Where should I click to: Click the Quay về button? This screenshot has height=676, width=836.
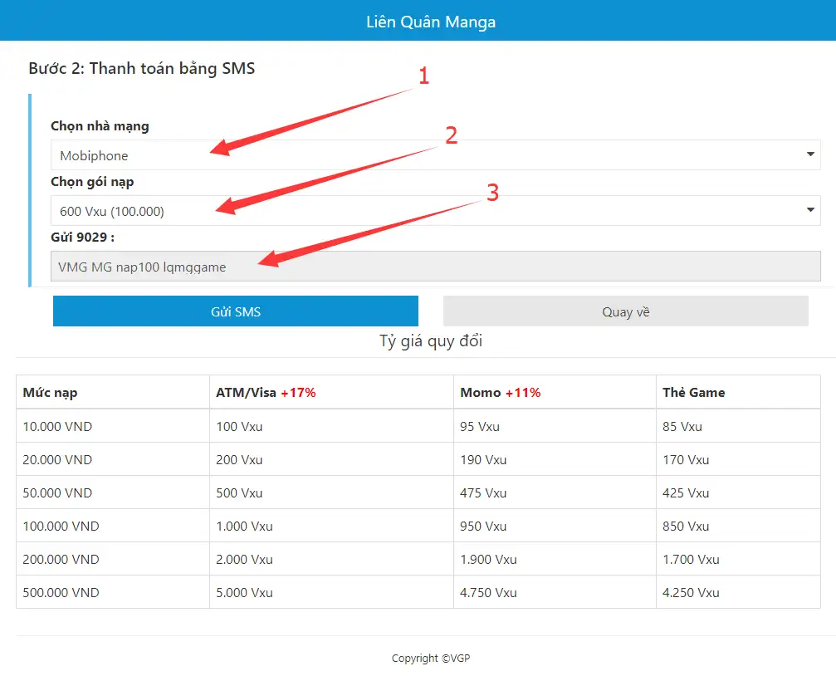(626, 311)
